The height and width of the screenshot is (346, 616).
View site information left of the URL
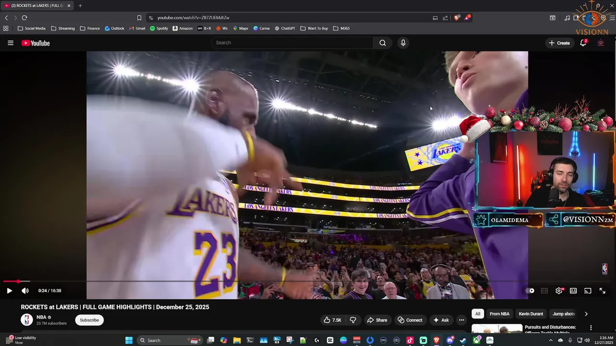coord(151,18)
